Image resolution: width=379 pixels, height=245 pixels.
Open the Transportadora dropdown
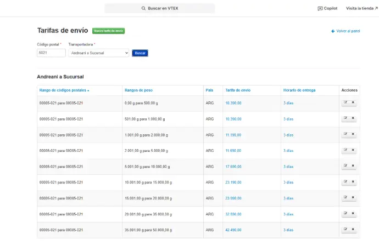99,53
